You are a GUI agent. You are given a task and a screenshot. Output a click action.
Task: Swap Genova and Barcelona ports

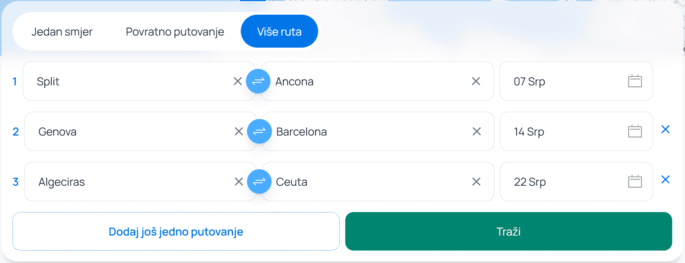(259, 131)
